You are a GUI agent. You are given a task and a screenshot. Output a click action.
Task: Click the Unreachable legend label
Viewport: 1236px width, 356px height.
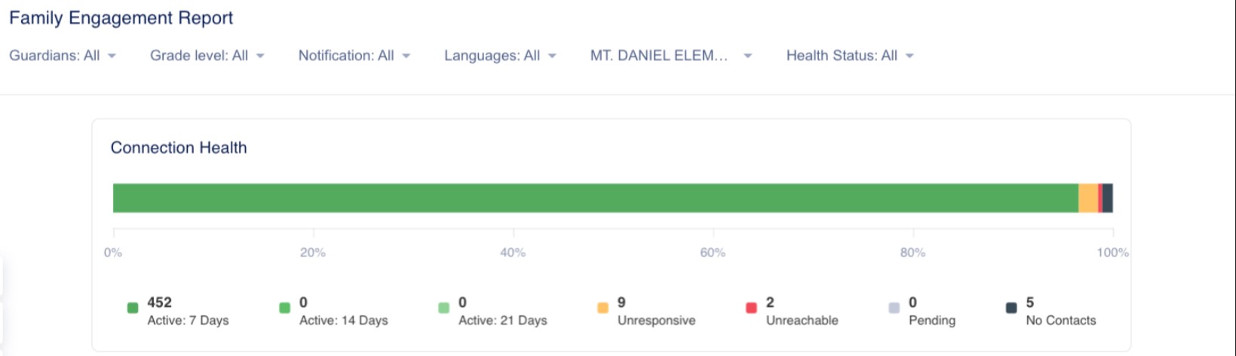click(x=802, y=321)
